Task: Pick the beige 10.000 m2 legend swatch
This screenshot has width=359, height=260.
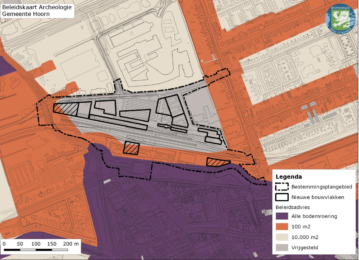Action: click(282, 237)
